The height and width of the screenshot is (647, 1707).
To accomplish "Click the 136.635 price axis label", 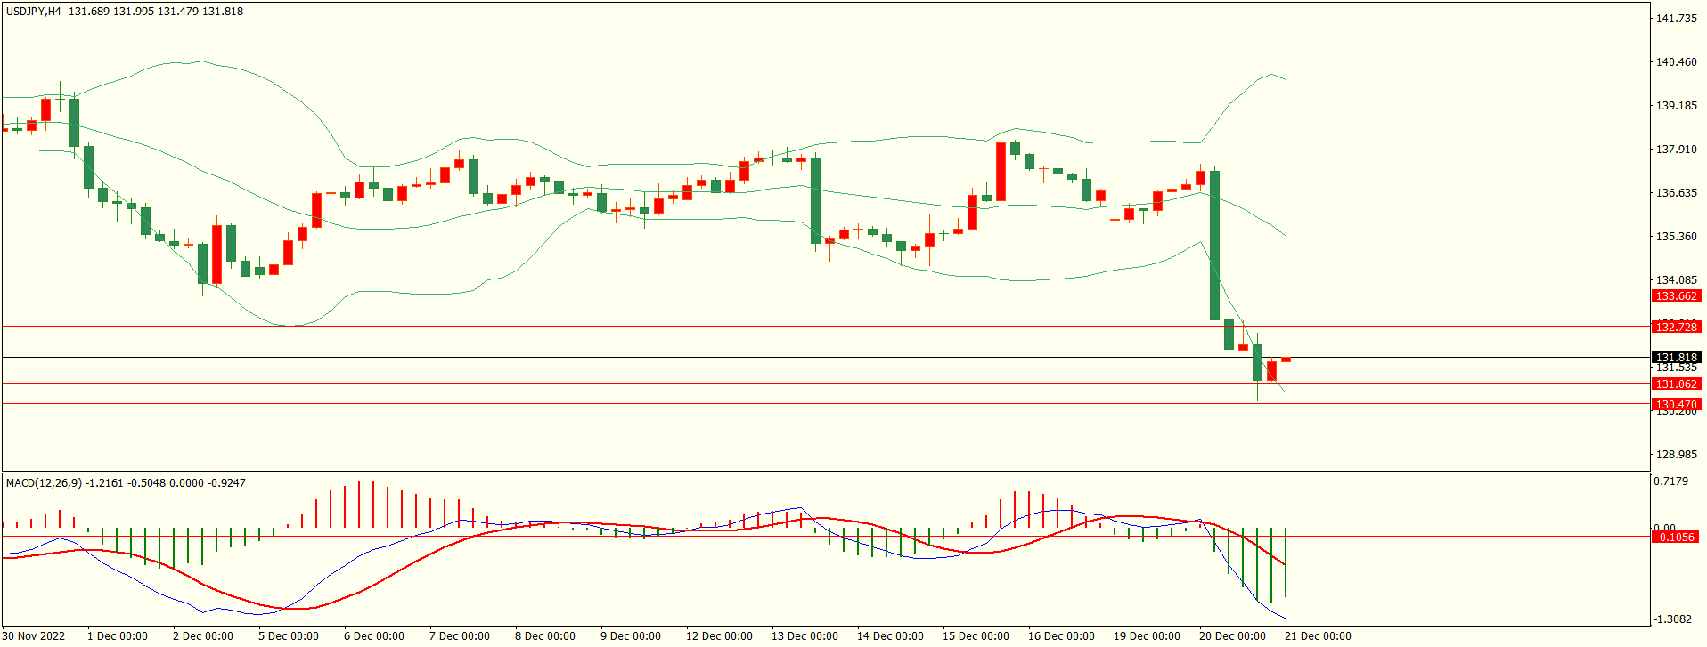I will coord(1676,193).
